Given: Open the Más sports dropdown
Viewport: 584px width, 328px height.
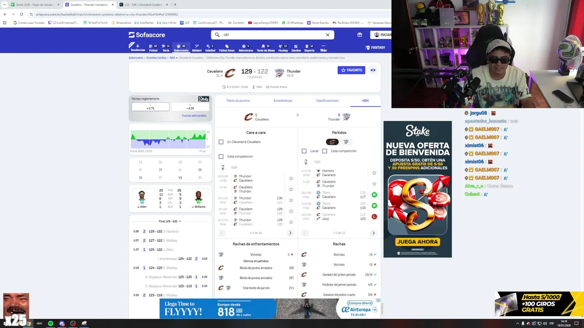Looking at the screenshot, I should coord(323,48).
